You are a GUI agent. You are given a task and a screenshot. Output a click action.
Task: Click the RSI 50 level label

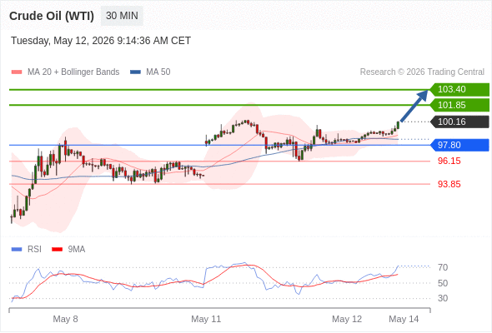pyautogui.click(x=443, y=283)
